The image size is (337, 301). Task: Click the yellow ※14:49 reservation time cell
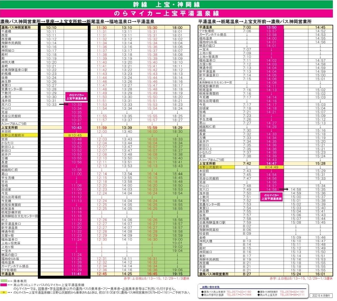pyautogui.click(x=271, y=167)
